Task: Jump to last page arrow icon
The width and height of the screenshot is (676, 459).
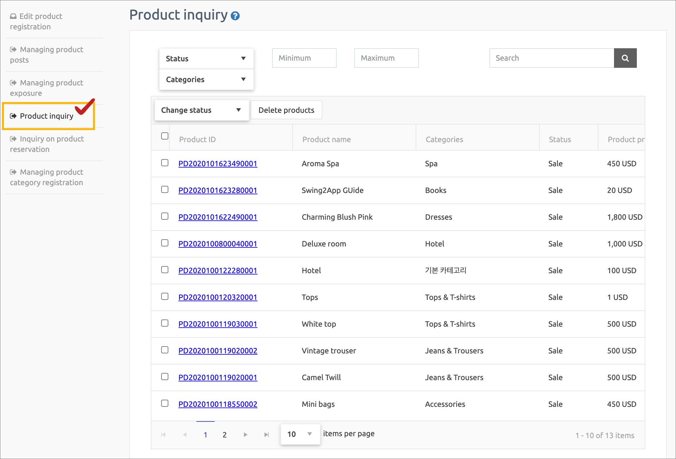Action: click(x=267, y=435)
